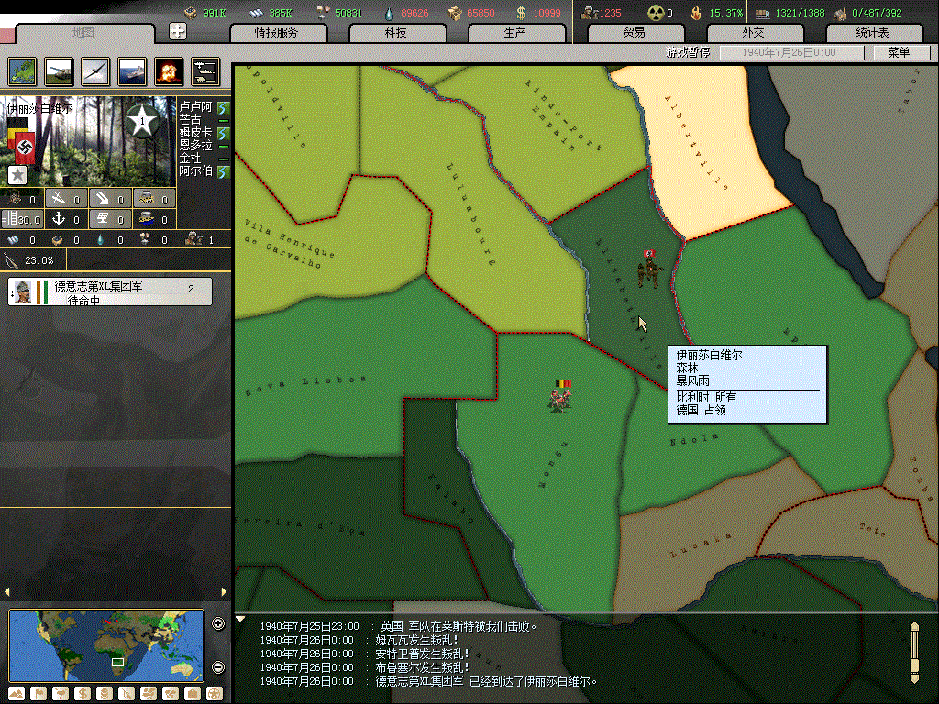Viewport: 939px width, 704px height.
Task: Select adjacent province 恩多拉
Action: pos(196,145)
